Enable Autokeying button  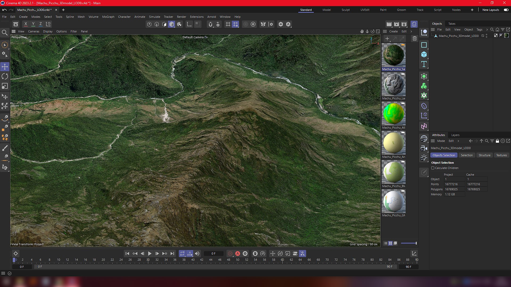(x=238, y=254)
